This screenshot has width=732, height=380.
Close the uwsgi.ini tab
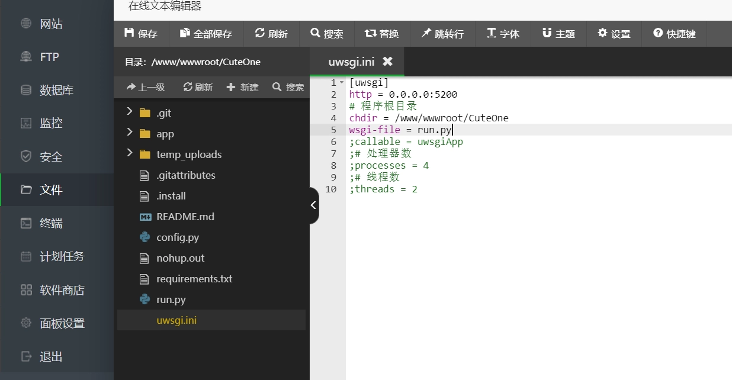pyautogui.click(x=387, y=62)
